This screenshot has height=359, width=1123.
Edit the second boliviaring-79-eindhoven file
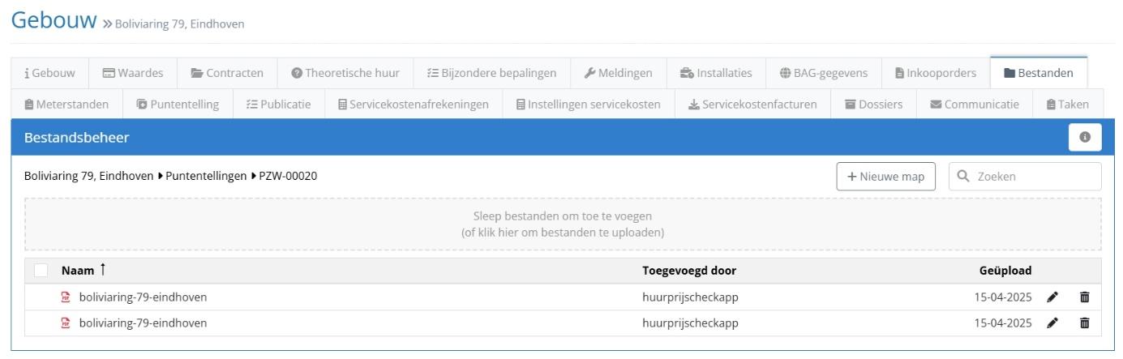[1052, 323]
